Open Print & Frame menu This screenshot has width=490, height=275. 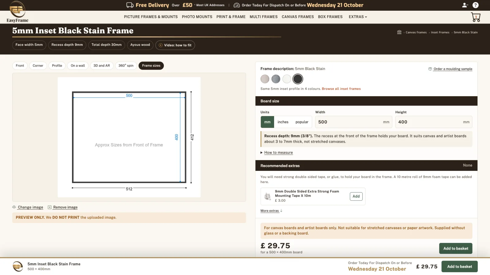tap(231, 17)
